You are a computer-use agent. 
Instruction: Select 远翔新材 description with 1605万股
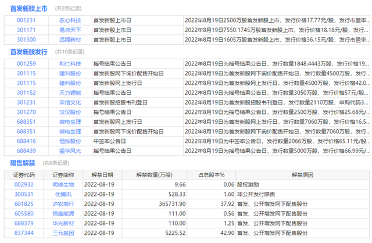pyautogui.click(x=277, y=40)
